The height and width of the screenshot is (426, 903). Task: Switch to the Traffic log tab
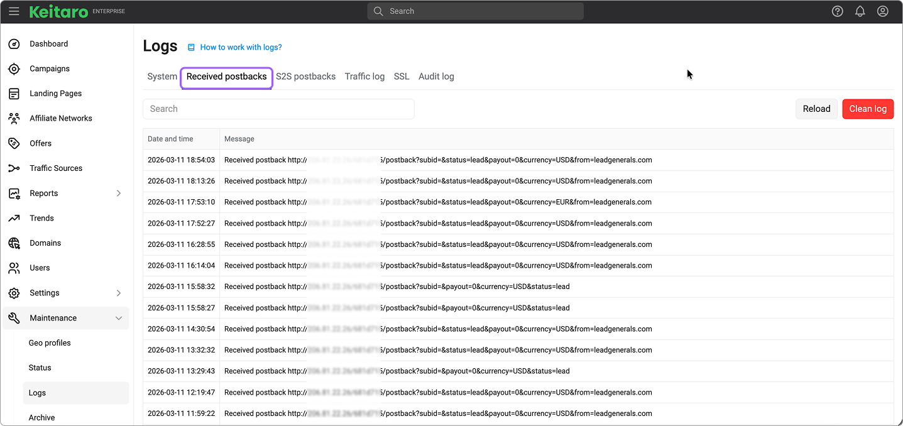[364, 77]
